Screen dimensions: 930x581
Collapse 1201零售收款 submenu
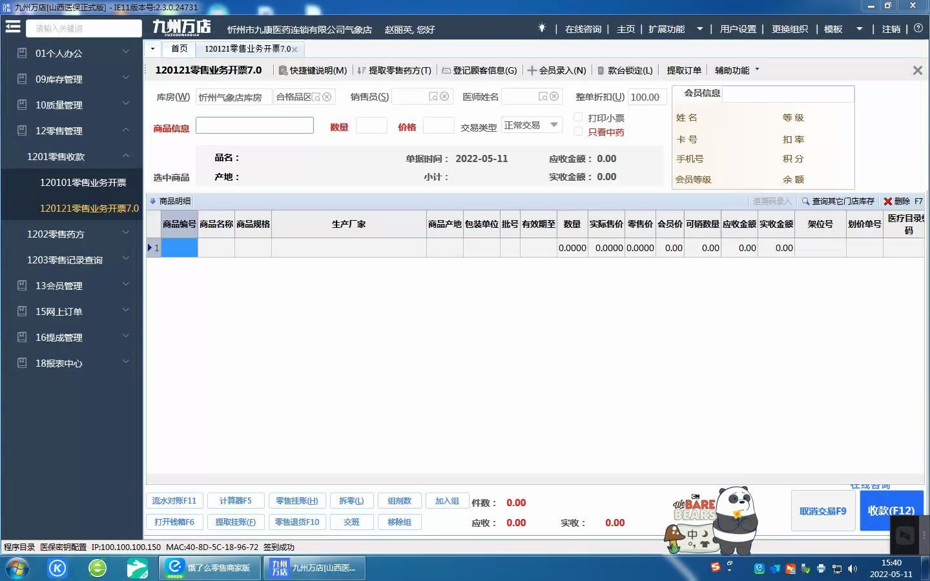coord(126,156)
